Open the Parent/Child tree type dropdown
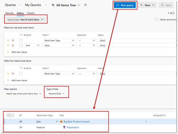Image resolution: width=178 pixels, height=134 pixels. pos(57,94)
